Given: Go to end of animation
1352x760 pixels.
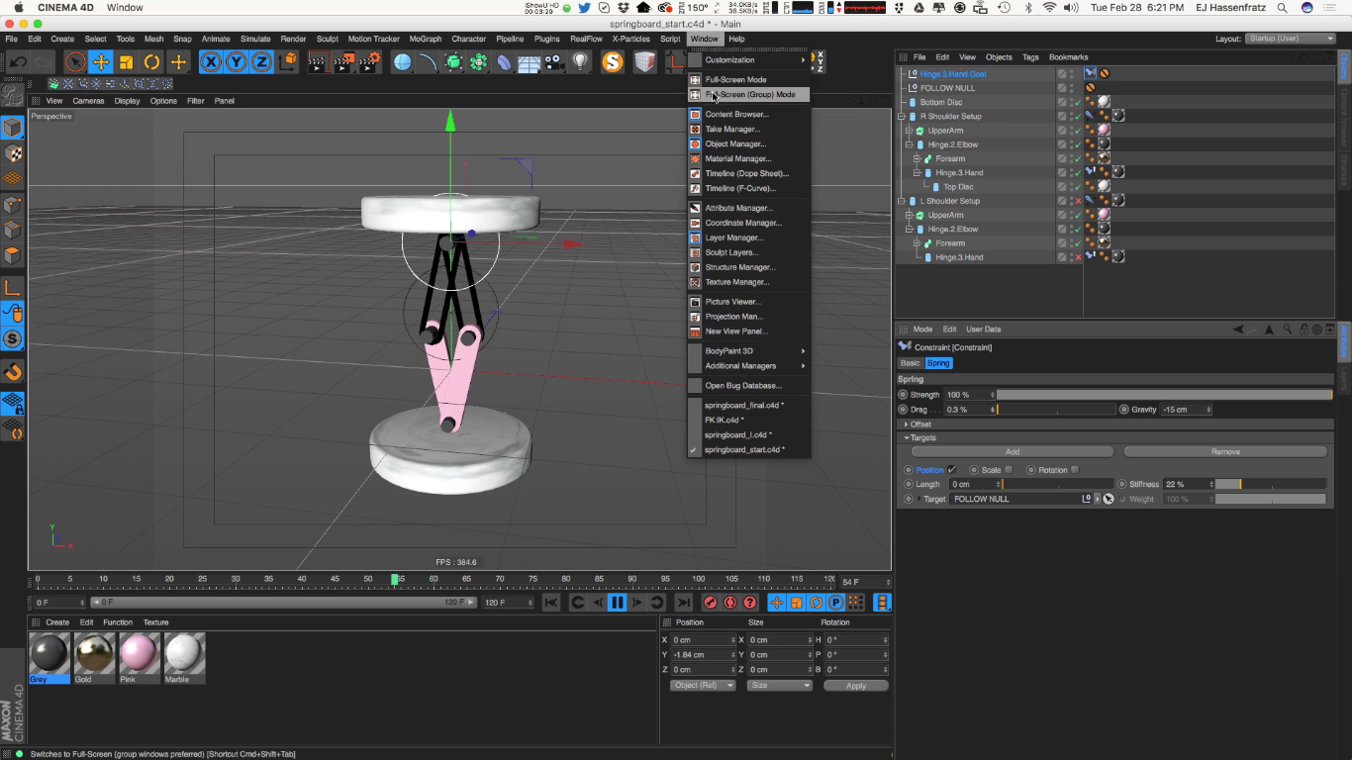Looking at the screenshot, I should click(684, 603).
